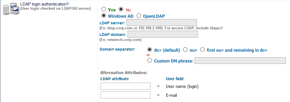Click the 'E-mail' user field text
The image size is (290, 102).
coord(172,95)
